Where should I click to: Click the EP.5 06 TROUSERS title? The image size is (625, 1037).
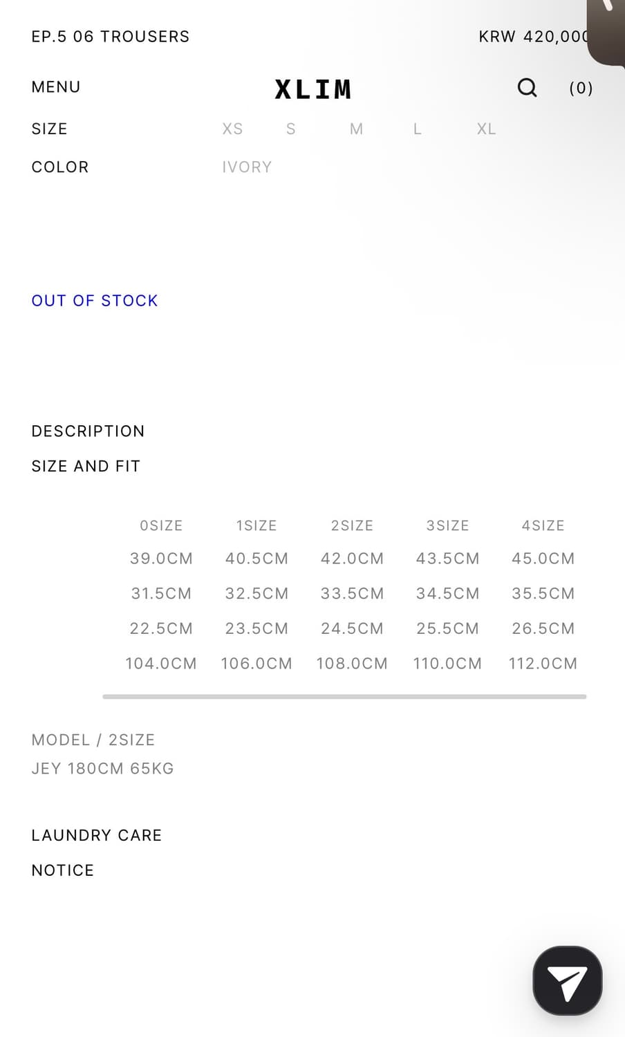pyautogui.click(x=111, y=37)
